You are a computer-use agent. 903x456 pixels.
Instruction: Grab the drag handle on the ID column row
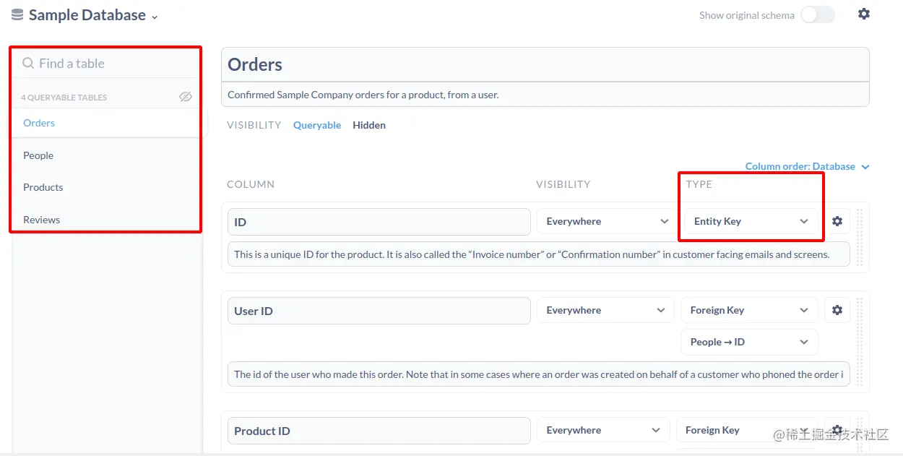(860, 237)
